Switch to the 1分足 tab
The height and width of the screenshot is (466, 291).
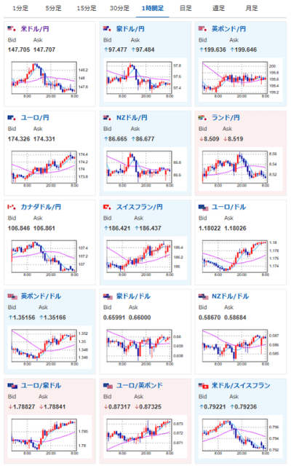point(20,8)
